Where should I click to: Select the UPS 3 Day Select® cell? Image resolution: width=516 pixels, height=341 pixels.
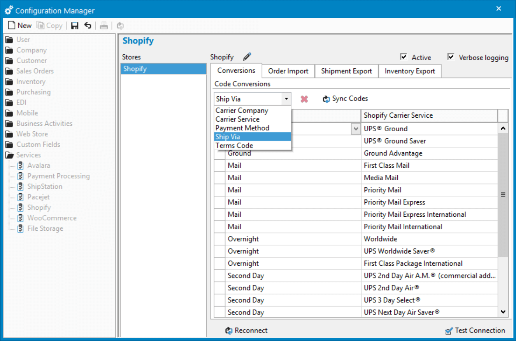[x=429, y=300]
